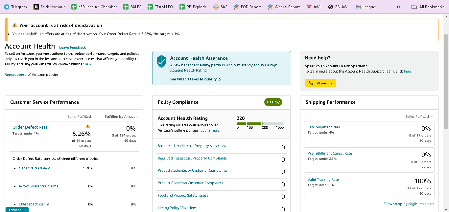
Task: Open Account Health Support Team 'here' link
Action: pos(407,71)
